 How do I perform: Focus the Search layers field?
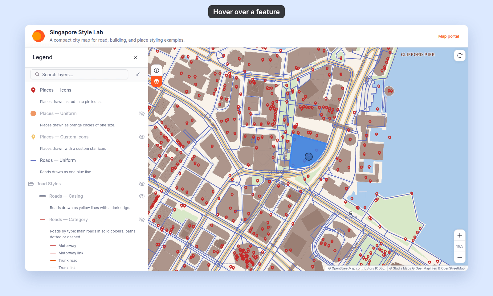[x=79, y=74]
